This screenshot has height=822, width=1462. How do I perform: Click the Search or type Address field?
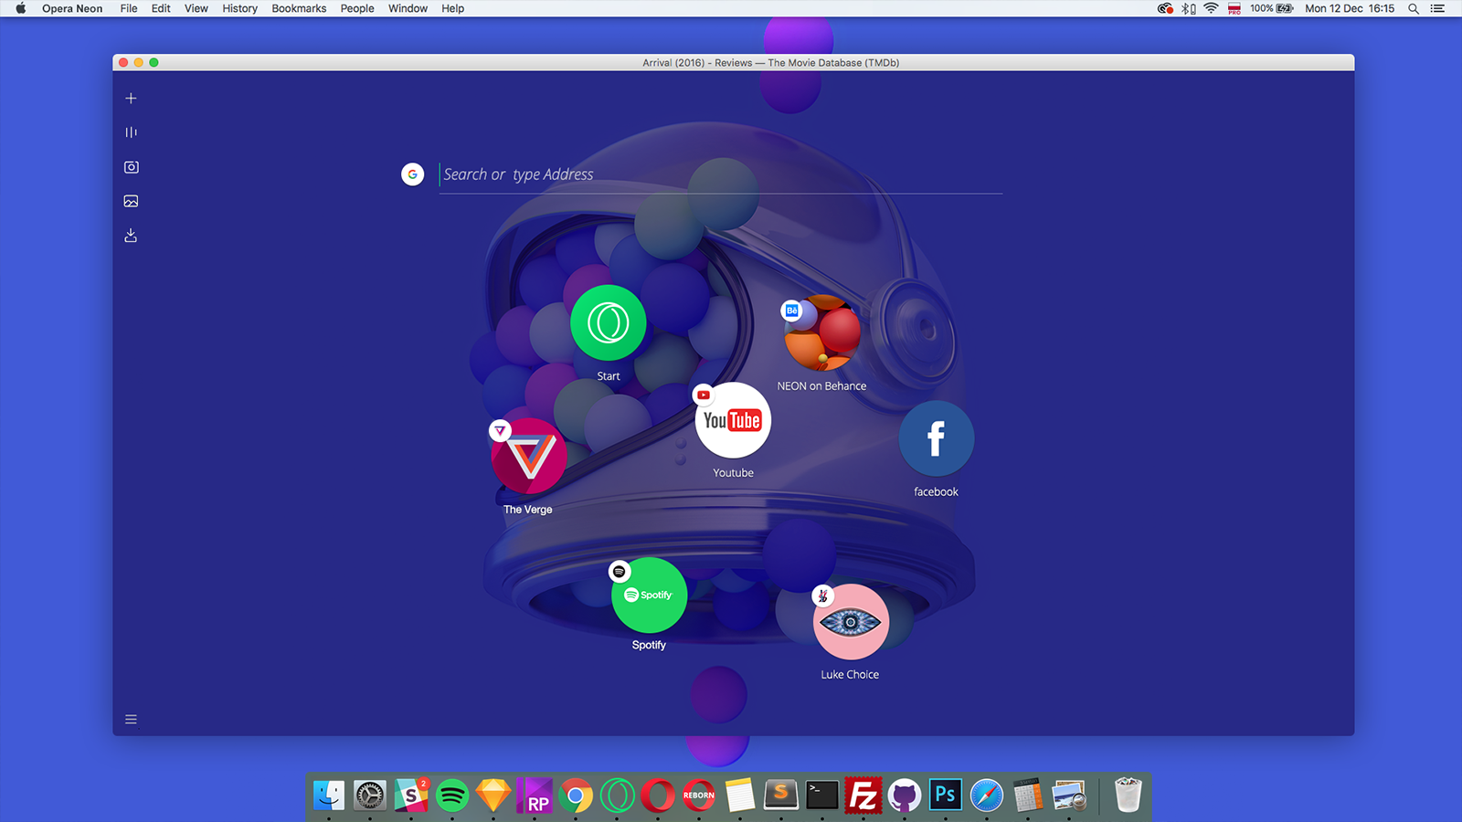(x=720, y=174)
